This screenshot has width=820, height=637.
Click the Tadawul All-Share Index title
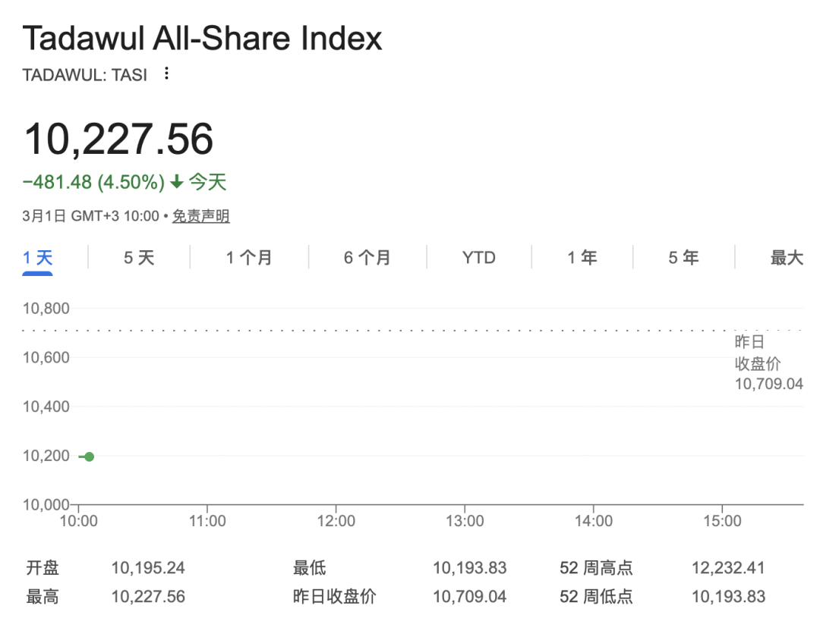[203, 38]
